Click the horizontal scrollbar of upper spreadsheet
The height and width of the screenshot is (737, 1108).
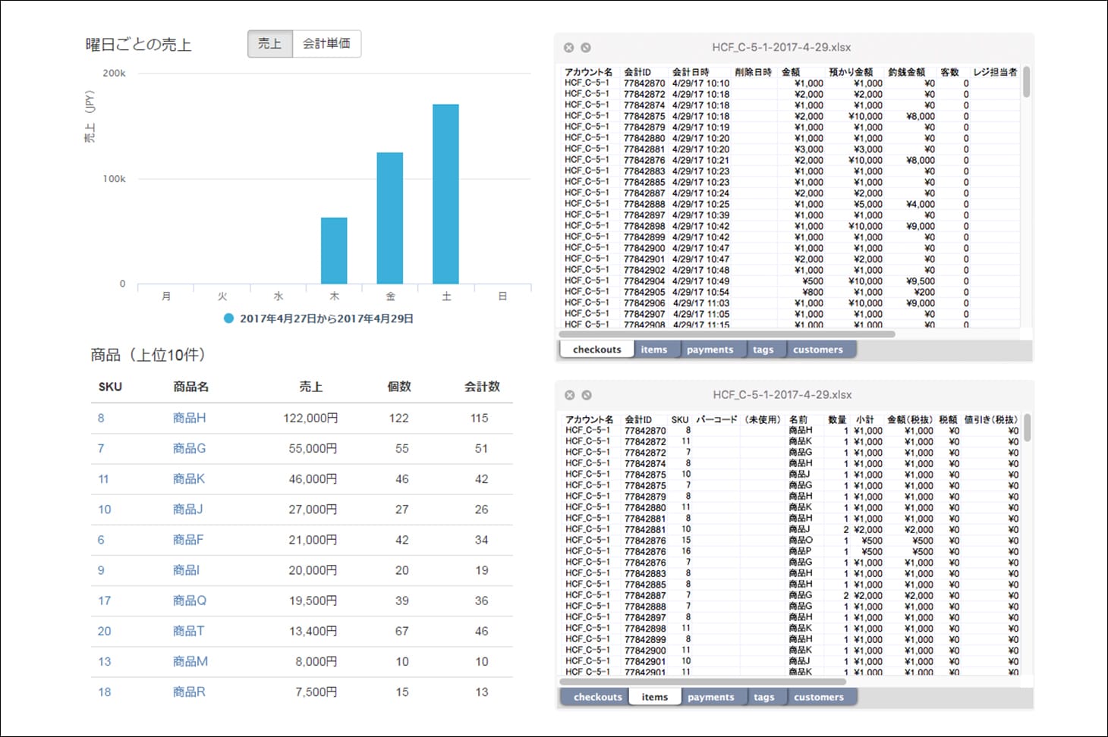727,334
